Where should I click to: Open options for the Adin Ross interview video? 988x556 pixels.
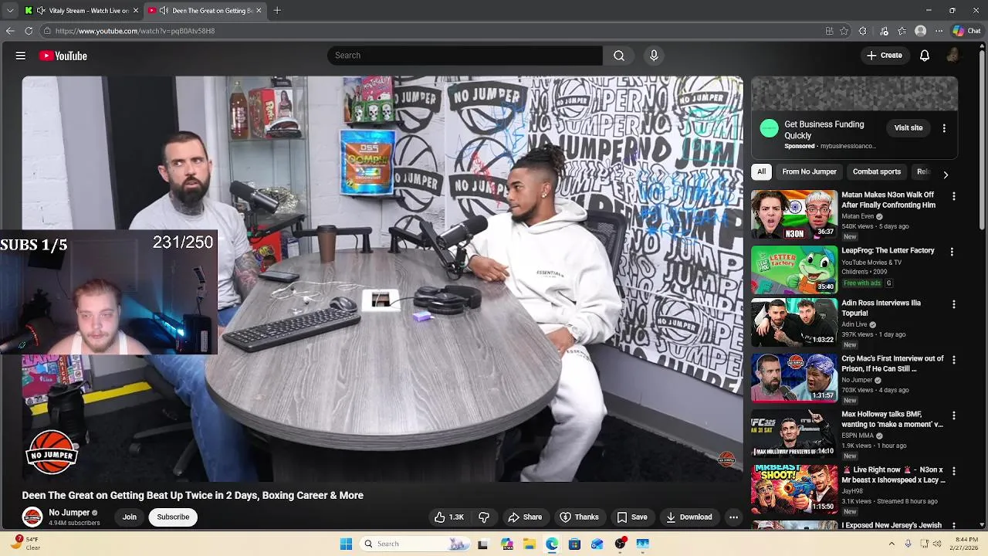953,304
